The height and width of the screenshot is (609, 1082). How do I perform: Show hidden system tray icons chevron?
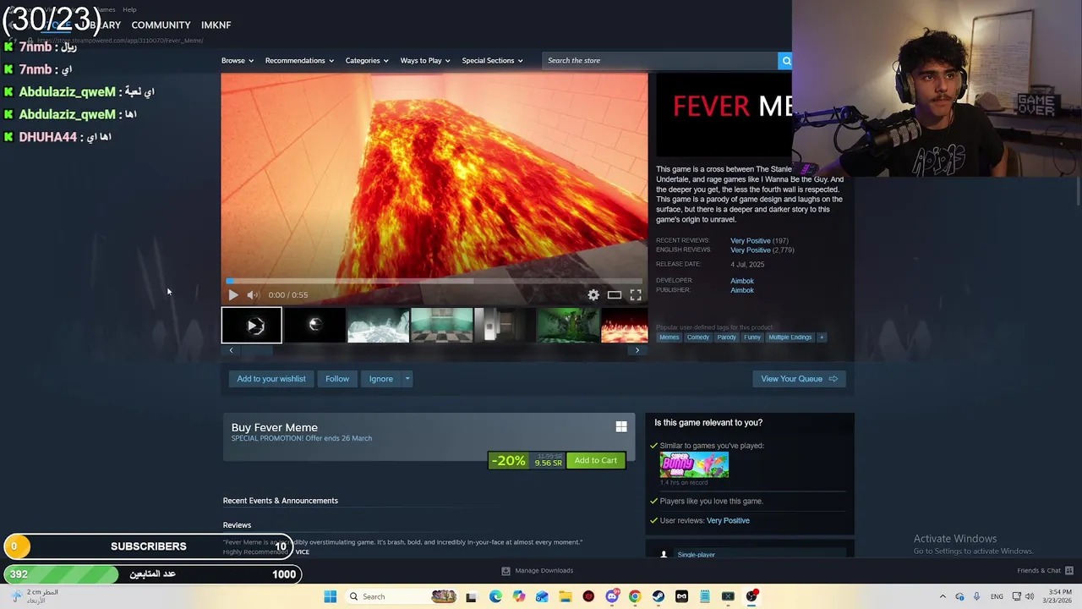943,596
